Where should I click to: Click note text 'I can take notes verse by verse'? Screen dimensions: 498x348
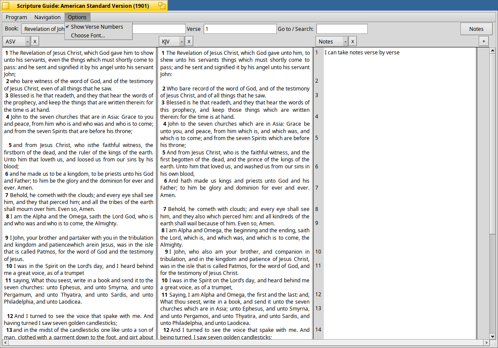pyautogui.click(x=362, y=52)
